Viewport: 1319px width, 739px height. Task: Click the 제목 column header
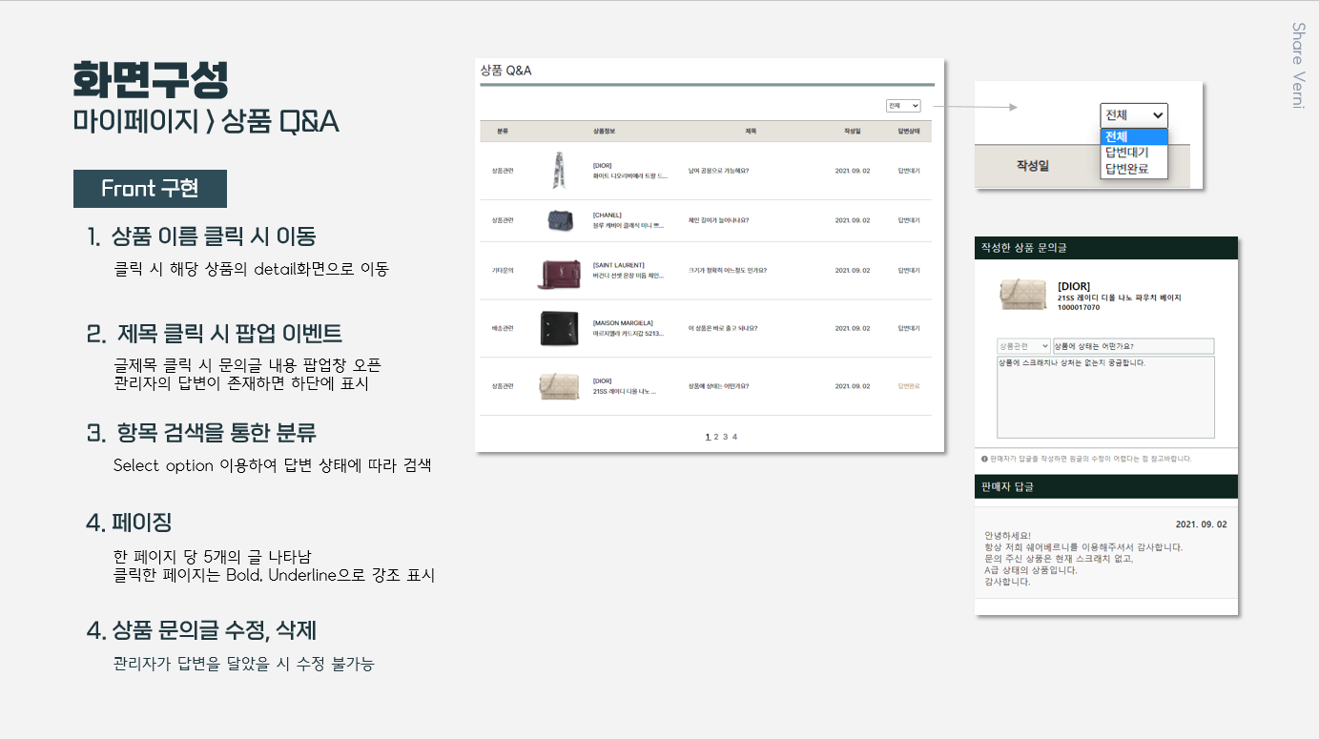(x=751, y=131)
